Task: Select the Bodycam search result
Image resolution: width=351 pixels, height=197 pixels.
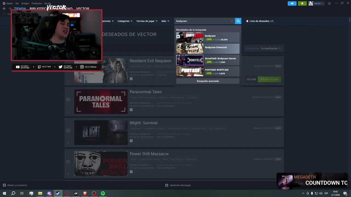Action: coord(208,37)
